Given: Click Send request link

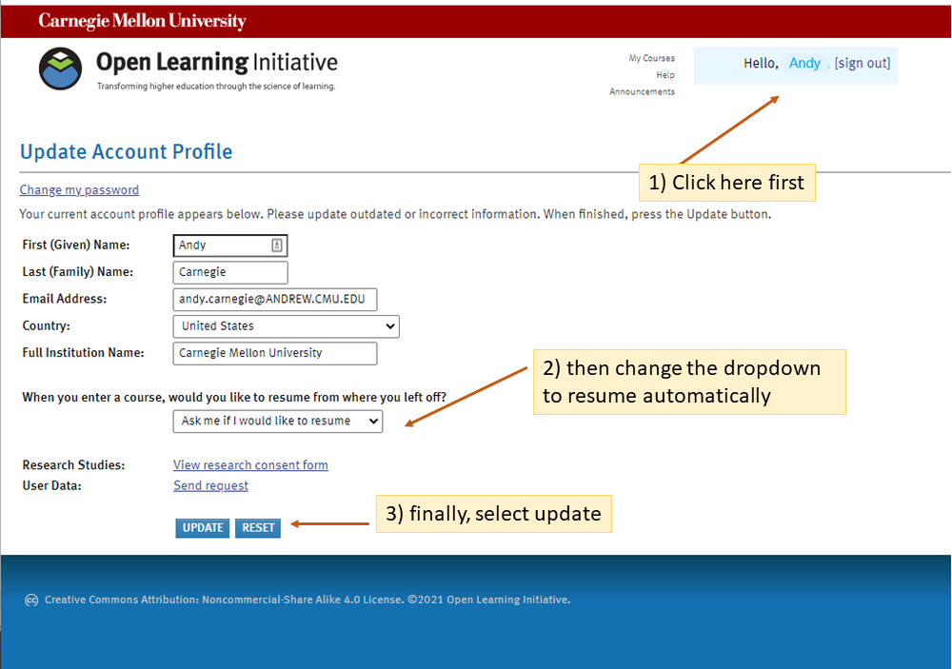Looking at the screenshot, I should click(x=210, y=485).
